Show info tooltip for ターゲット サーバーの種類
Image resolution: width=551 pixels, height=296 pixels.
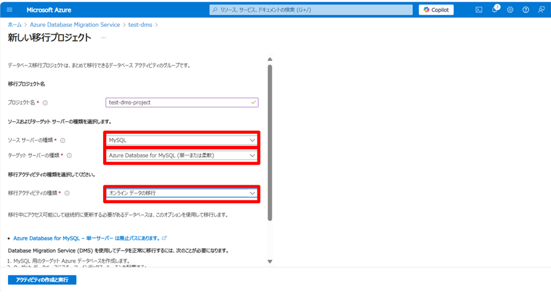point(69,155)
